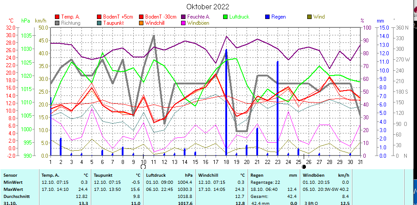Click the tall rain bar on day 18
This screenshot has height=205, width=417.
point(226,102)
